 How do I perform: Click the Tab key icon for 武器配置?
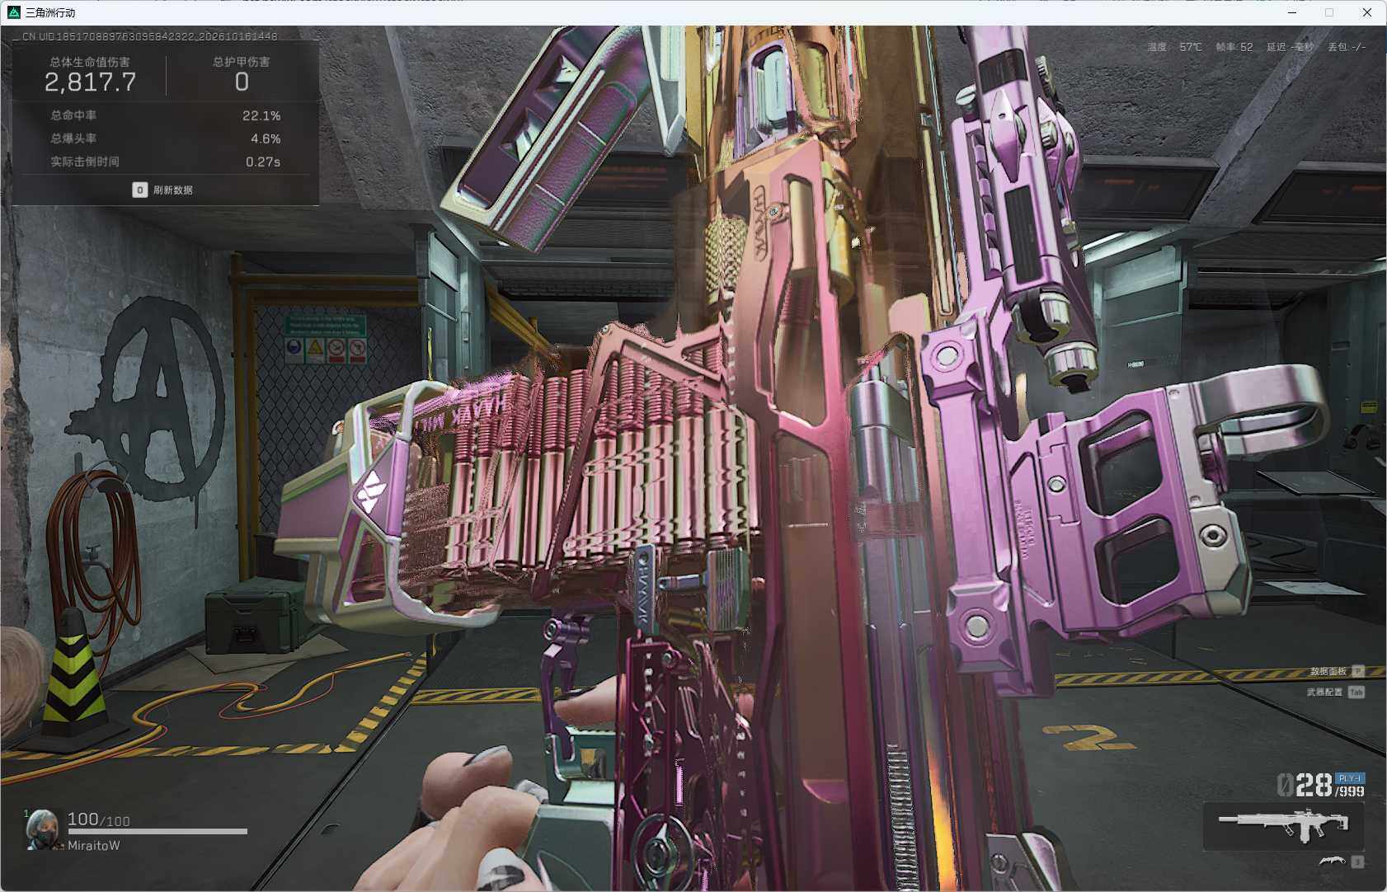(1356, 692)
